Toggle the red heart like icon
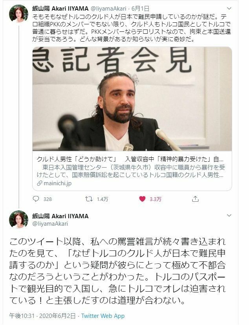The image size is (249, 325). point(142,199)
